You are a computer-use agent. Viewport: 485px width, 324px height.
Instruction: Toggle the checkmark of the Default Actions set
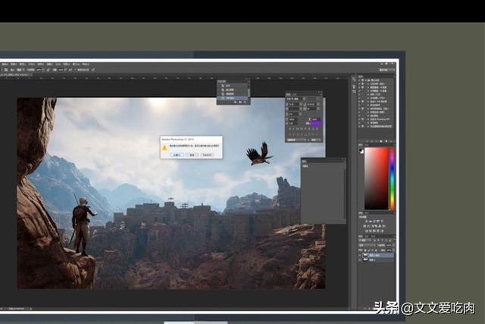359,80
